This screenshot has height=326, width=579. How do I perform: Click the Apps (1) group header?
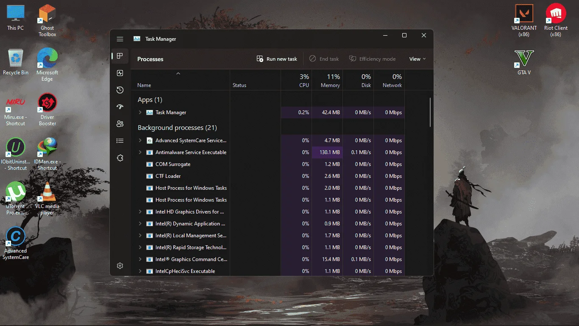(x=150, y=100)
